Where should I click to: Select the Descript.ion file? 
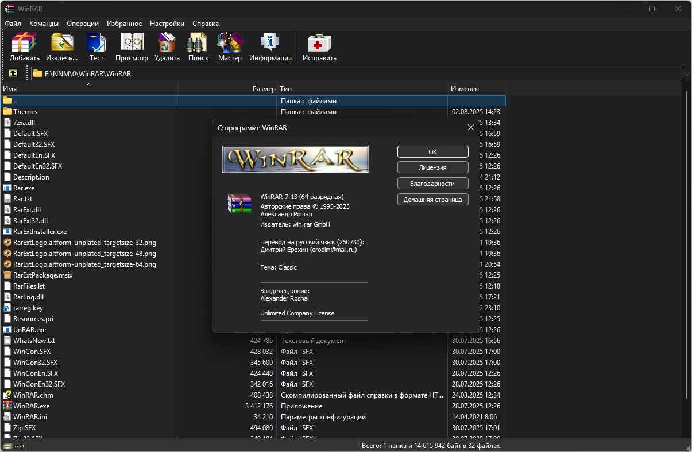tap(31, 177)
